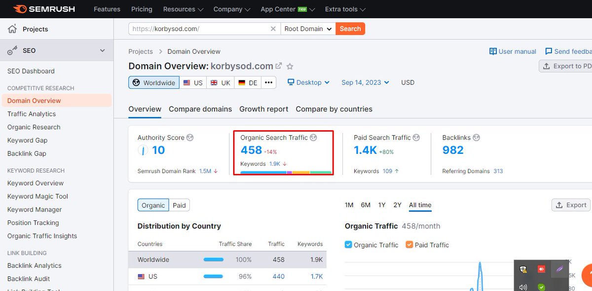The width and height of the screenshot is (592, 291).
Task: Click the red recorder tray icon
Action: click(541, 269)
